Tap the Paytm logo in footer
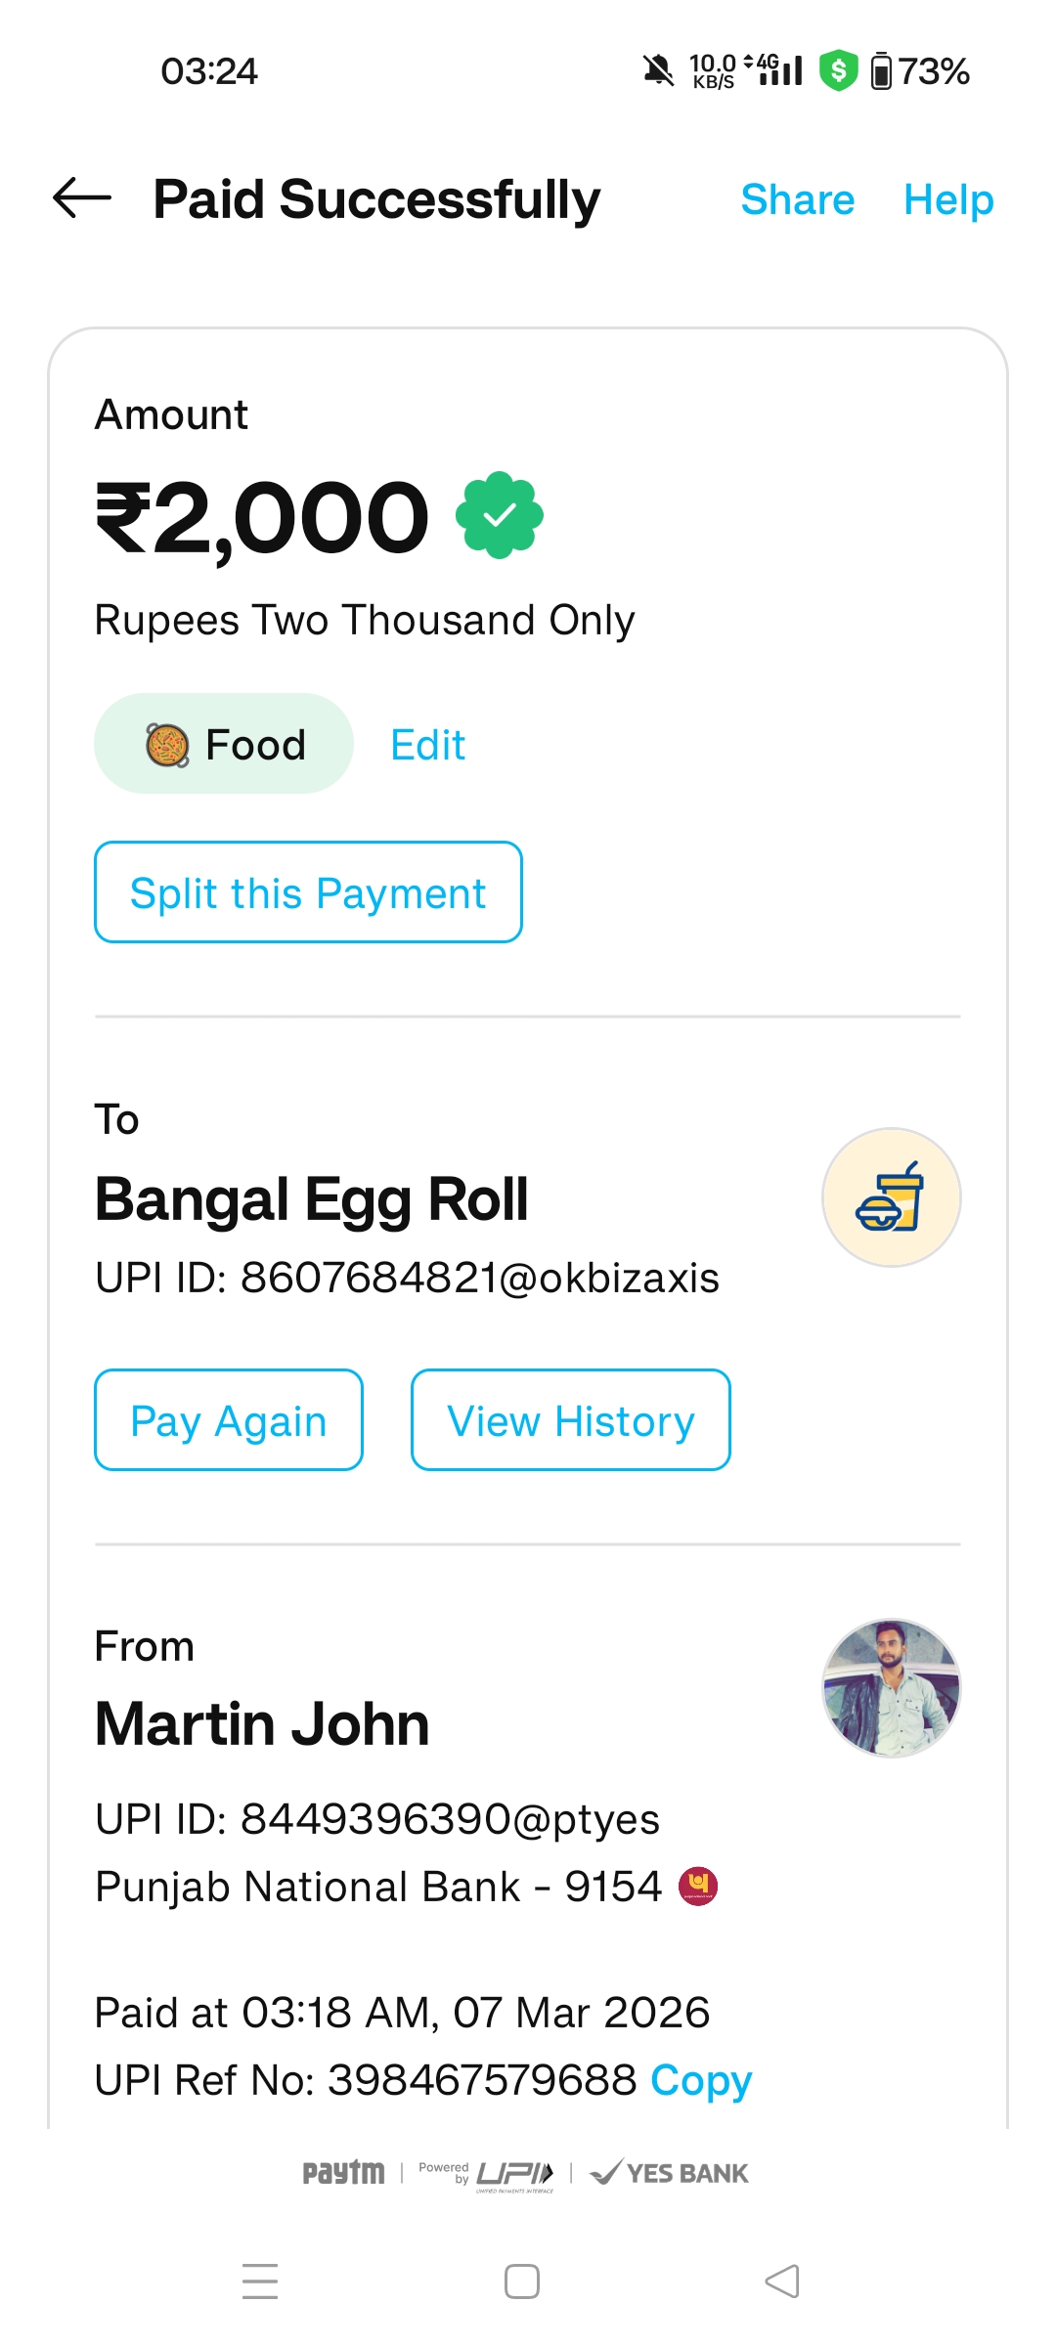1056x2346 pixels. pos(343,2172)
